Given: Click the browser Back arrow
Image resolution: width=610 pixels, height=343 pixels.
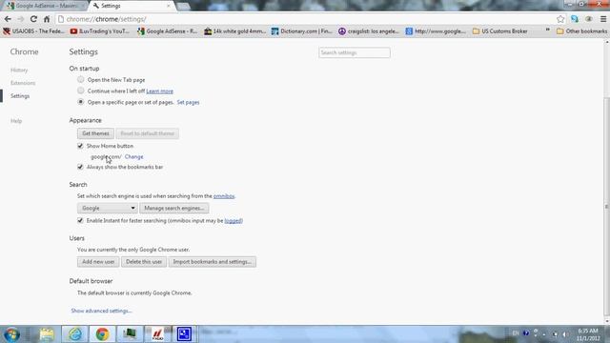Looking at the screenshot, I should 8,19.
